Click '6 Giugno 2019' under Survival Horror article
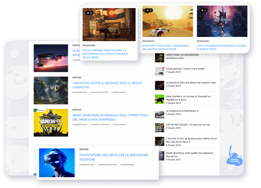The width and height of the screenshot is (261, 188). click(173, 145)
